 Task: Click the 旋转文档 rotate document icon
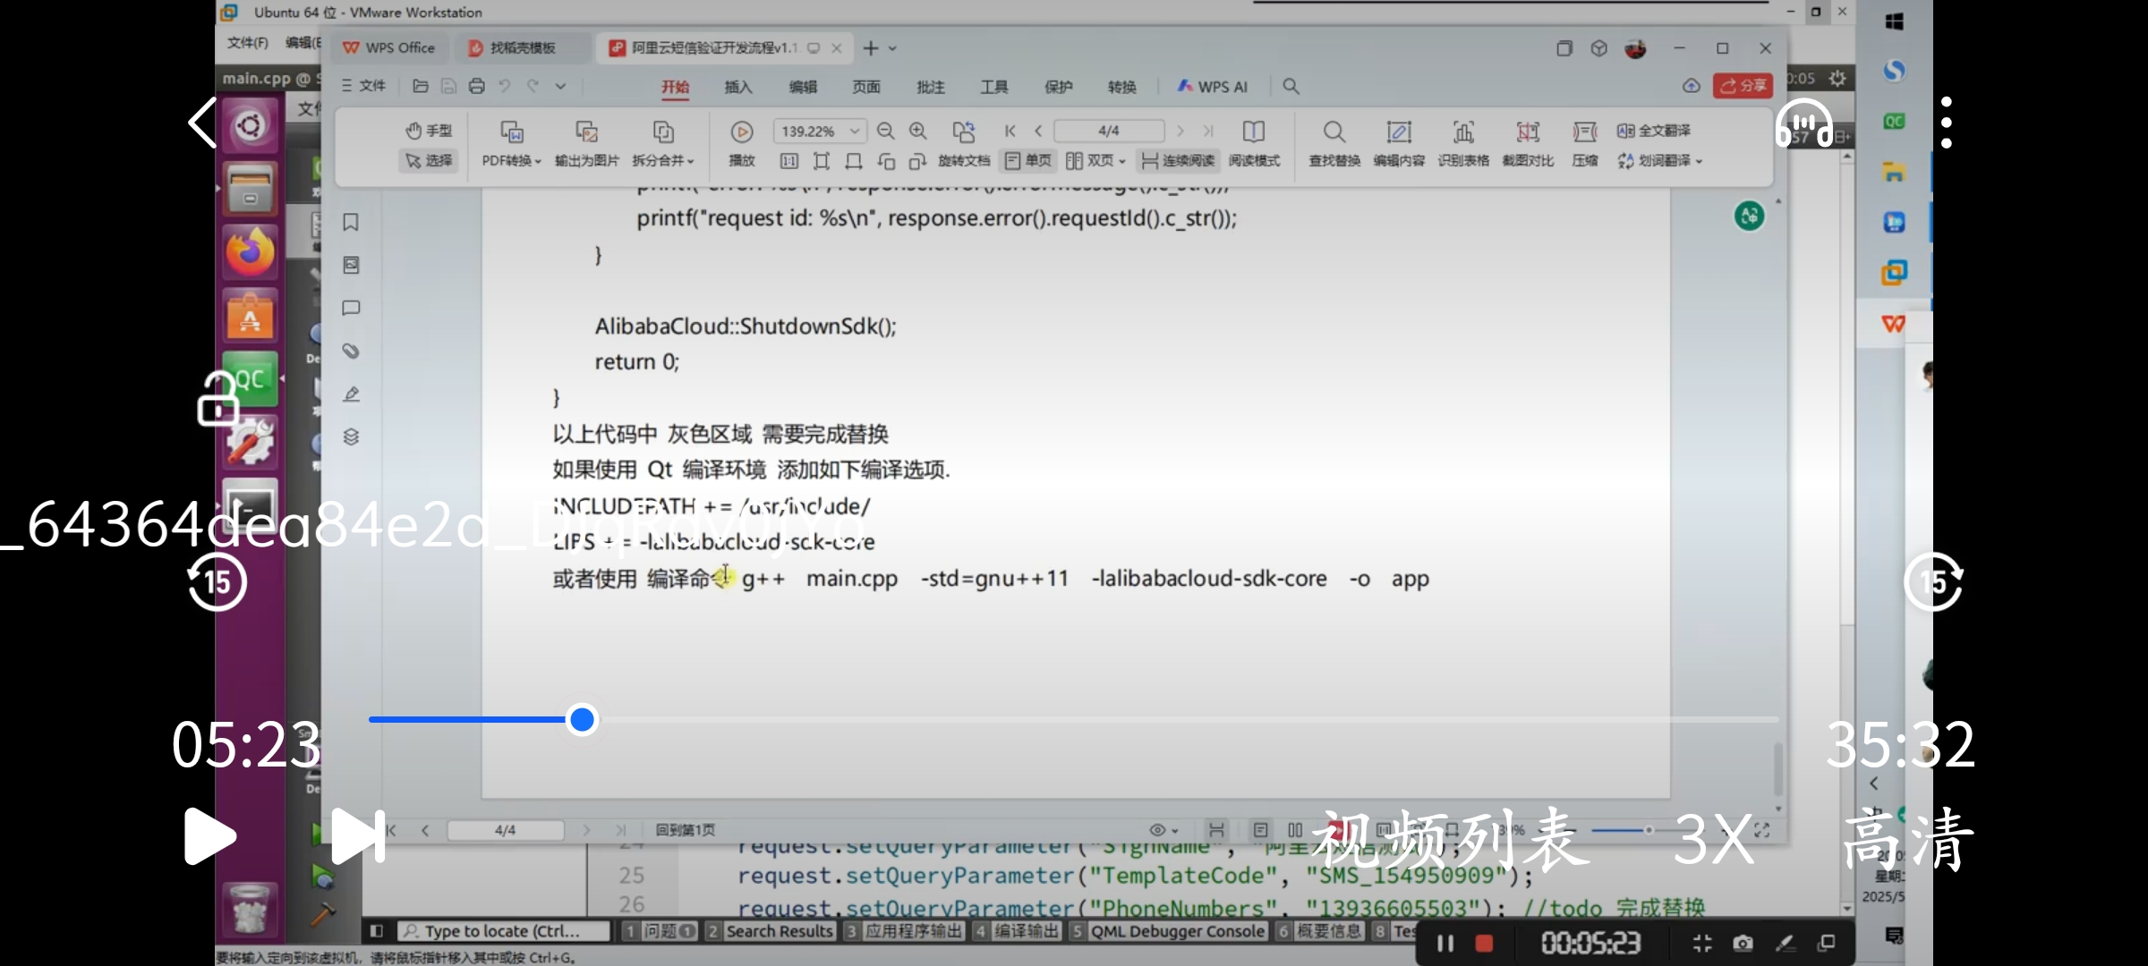(963, 132)
